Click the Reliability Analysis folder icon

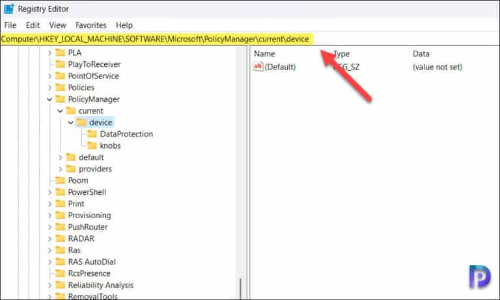[61, 285]
